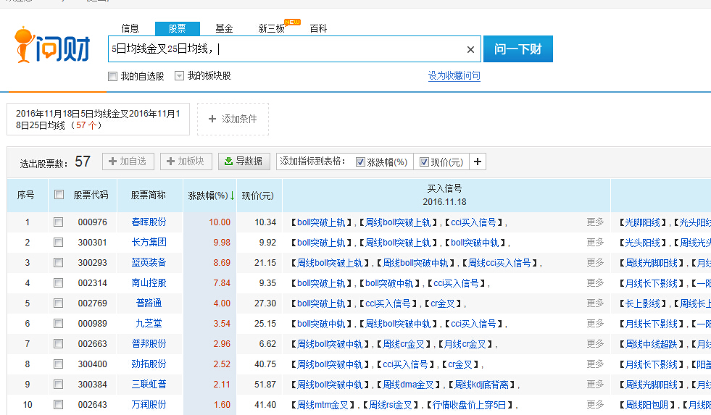Screen dimensions: 711x415
Task: Toggle the select-all checkbox in table header
Action: [59, 195]
